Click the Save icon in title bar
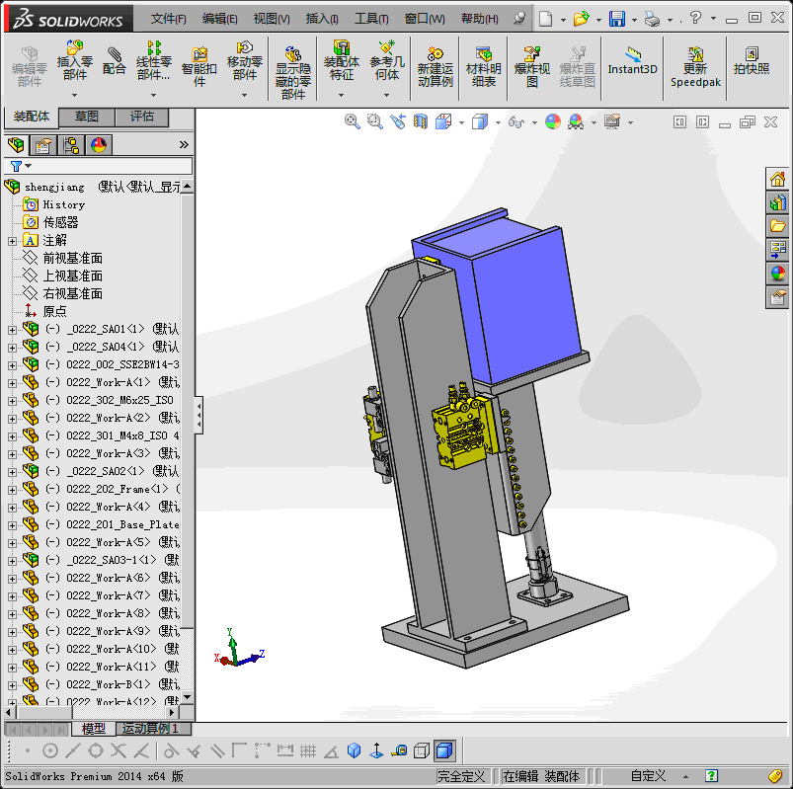This screenshot has height=789, width=793. point(617,19)
